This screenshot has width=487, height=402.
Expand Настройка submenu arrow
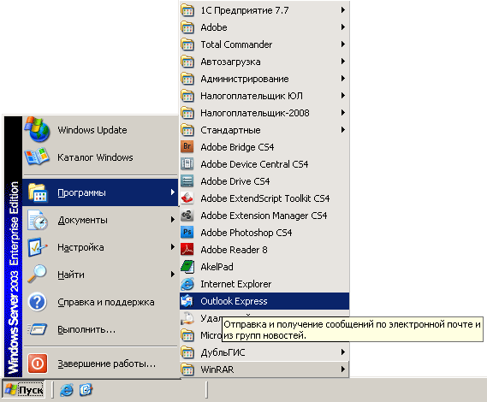[173, 247]
